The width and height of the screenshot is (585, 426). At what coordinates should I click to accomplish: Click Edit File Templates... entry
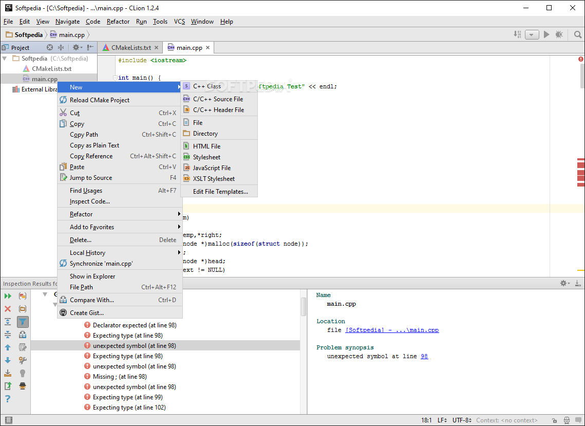click(219, 192)
